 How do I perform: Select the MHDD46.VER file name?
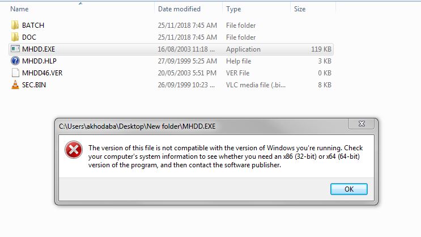pyautogui.click(x=42, y=73)
